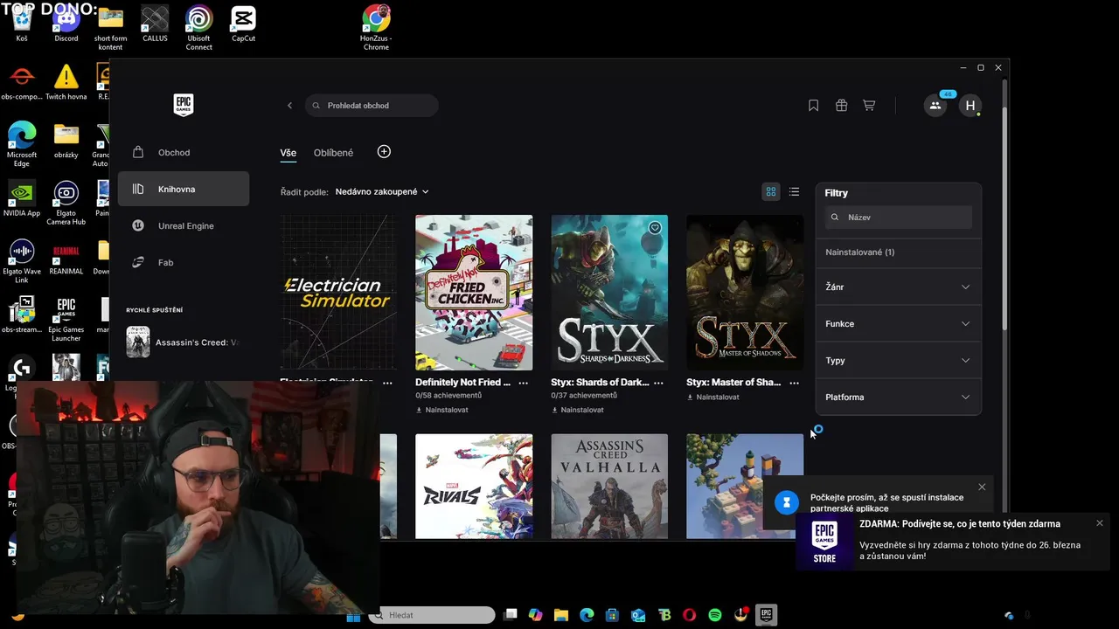Open three-dots menu for Styx: Shards of Darkness

659,383
